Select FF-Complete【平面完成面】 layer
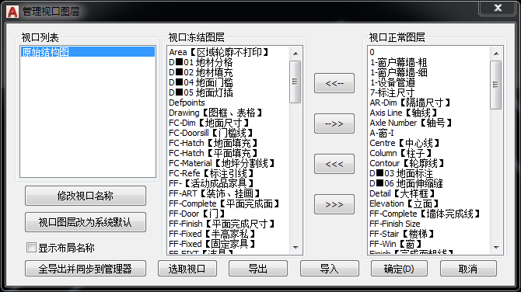Screen dimensions: 521x292 225,203
